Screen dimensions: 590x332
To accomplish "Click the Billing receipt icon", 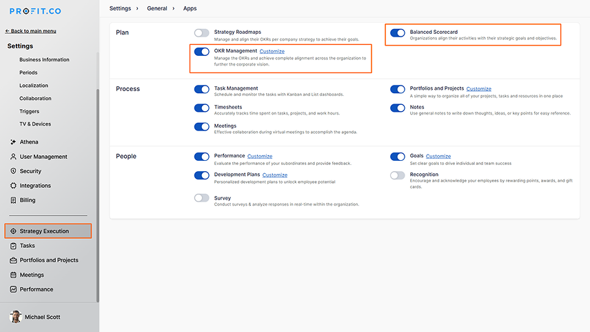I will coord(13,200).
